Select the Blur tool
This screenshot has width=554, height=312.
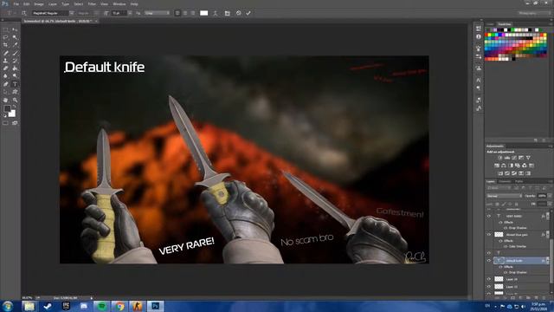tap(6, 76)
